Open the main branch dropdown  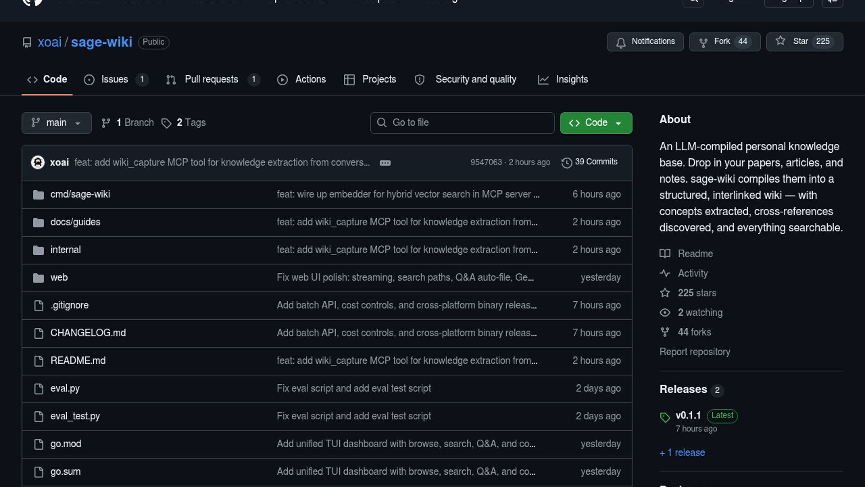(x=56, y=123)
